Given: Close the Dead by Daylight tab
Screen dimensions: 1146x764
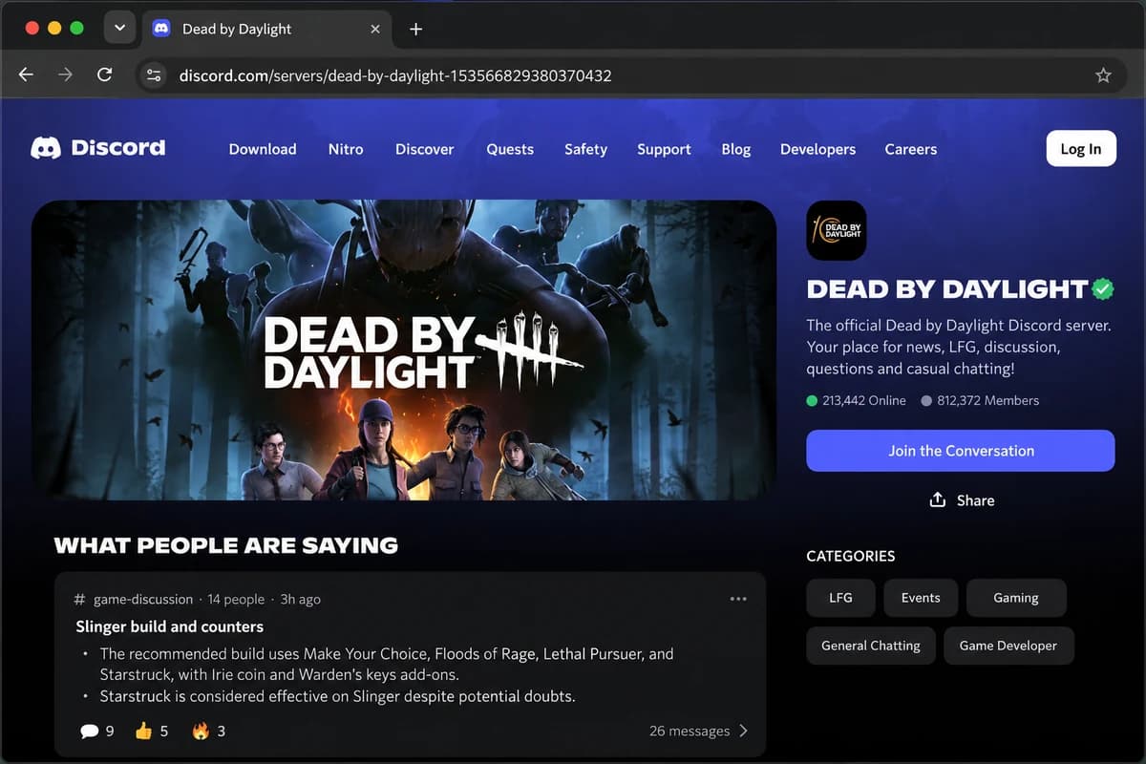Looking at the screenshot, I should (375, 29).
